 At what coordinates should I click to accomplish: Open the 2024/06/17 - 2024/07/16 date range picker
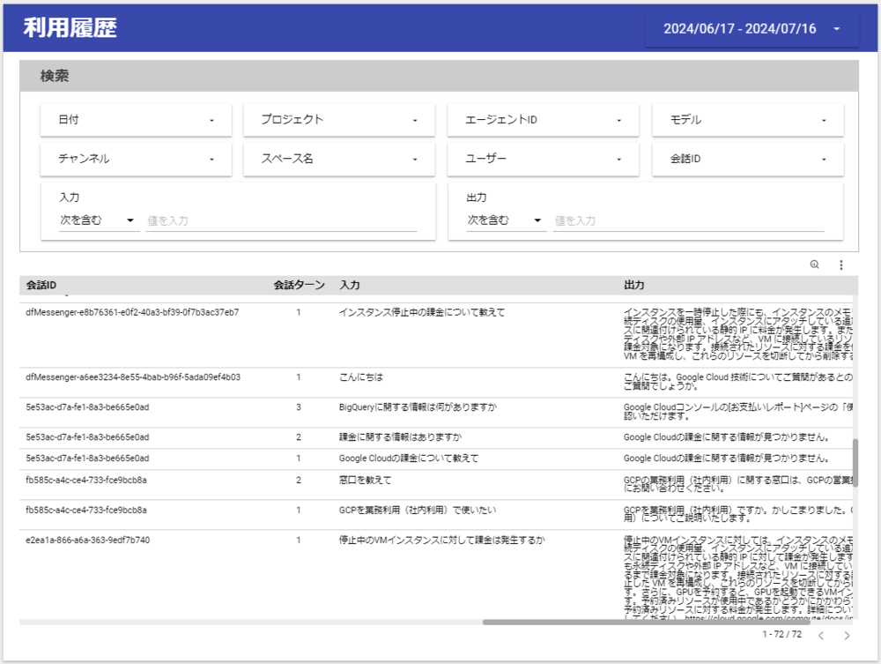[x=751, y=29]
